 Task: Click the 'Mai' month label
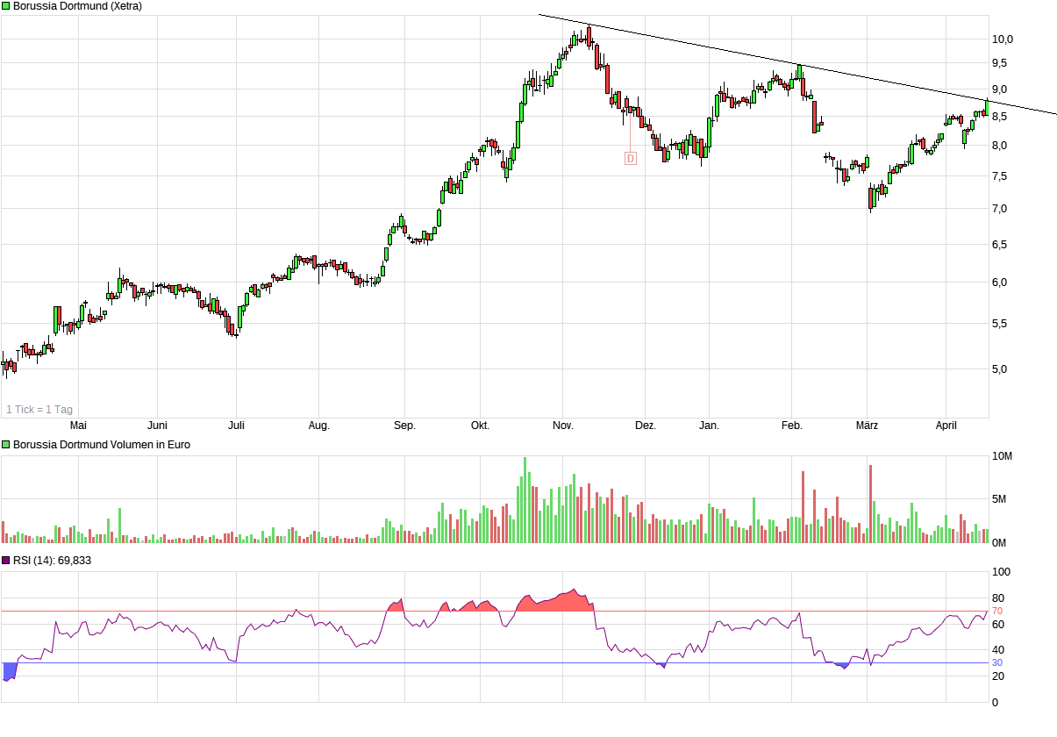(78, 426)
